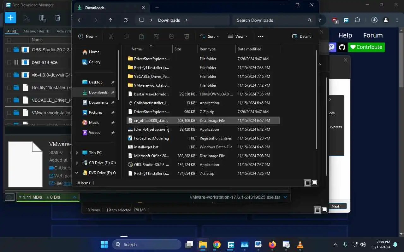Click the Rename icon in Explorer toolbar
The height and width of the screenshot is (252, 404).
pyautogui.click(x=157, y=36)
